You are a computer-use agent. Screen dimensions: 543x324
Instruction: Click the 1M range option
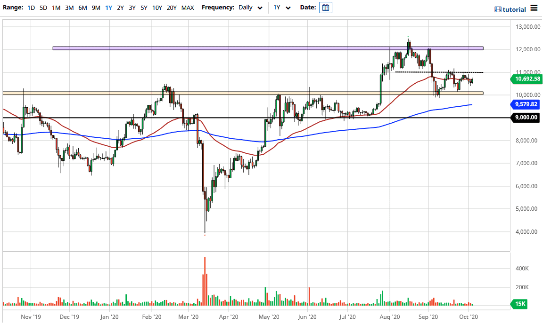(x=57, y=8)
